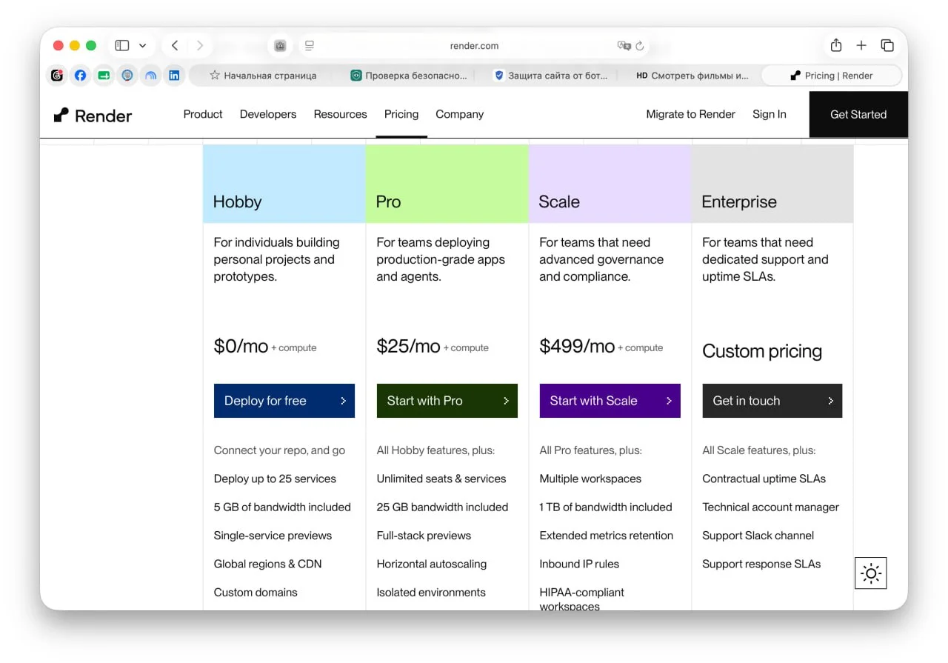Image resolution: width=948 pixels, height=663 pixels.
Task: Click "25 GB bandwidth included"
Action: tap(442, 507)
